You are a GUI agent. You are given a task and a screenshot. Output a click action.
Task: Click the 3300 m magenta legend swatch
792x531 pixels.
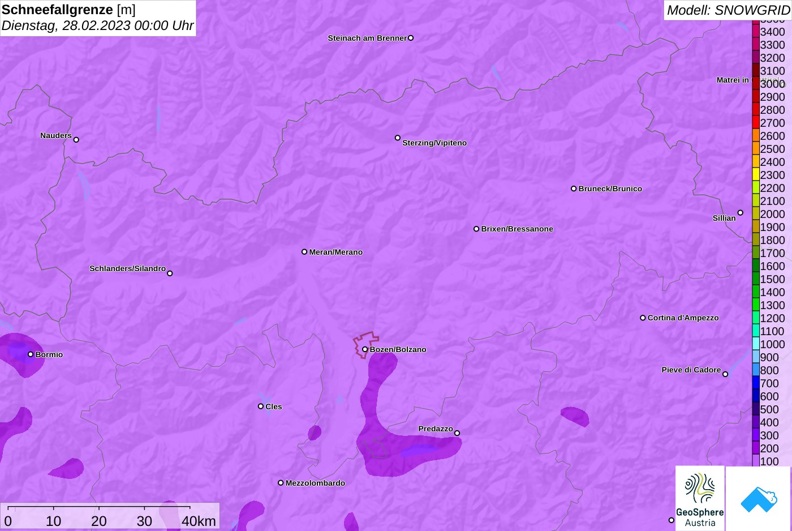[x=755, y=45]
